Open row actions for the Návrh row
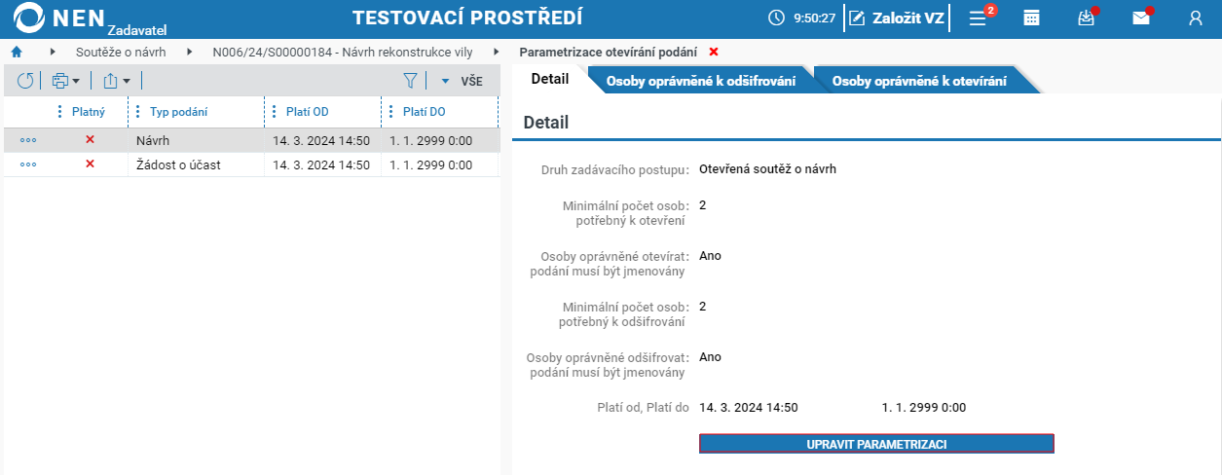The image size is (1222, 475). pyautogui.click(x=28, y=140)
